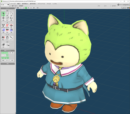The image size is (130, 114).
Task: Toggle vertex (点) editing in Edit Options
Action: 3,58
